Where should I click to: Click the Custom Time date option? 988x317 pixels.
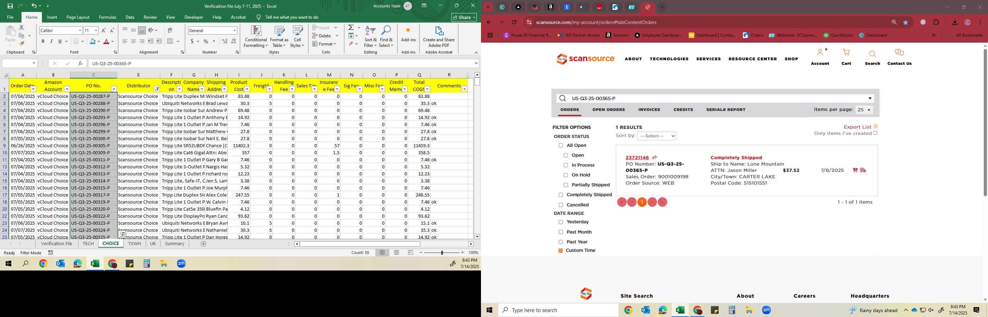(580, 251)
